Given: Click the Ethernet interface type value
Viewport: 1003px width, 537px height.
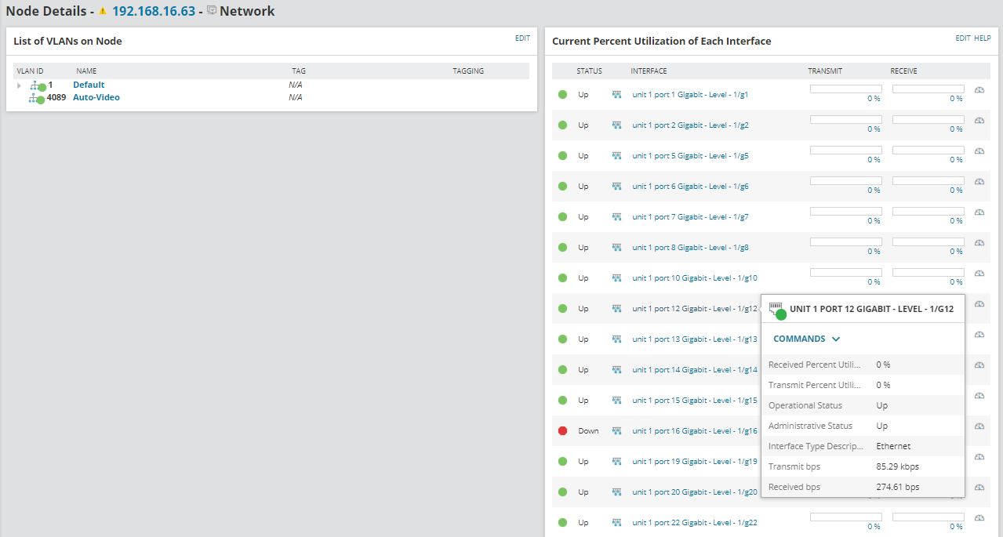Looking at the screenshot, I should pyautogui.click(x=893, y=446).
